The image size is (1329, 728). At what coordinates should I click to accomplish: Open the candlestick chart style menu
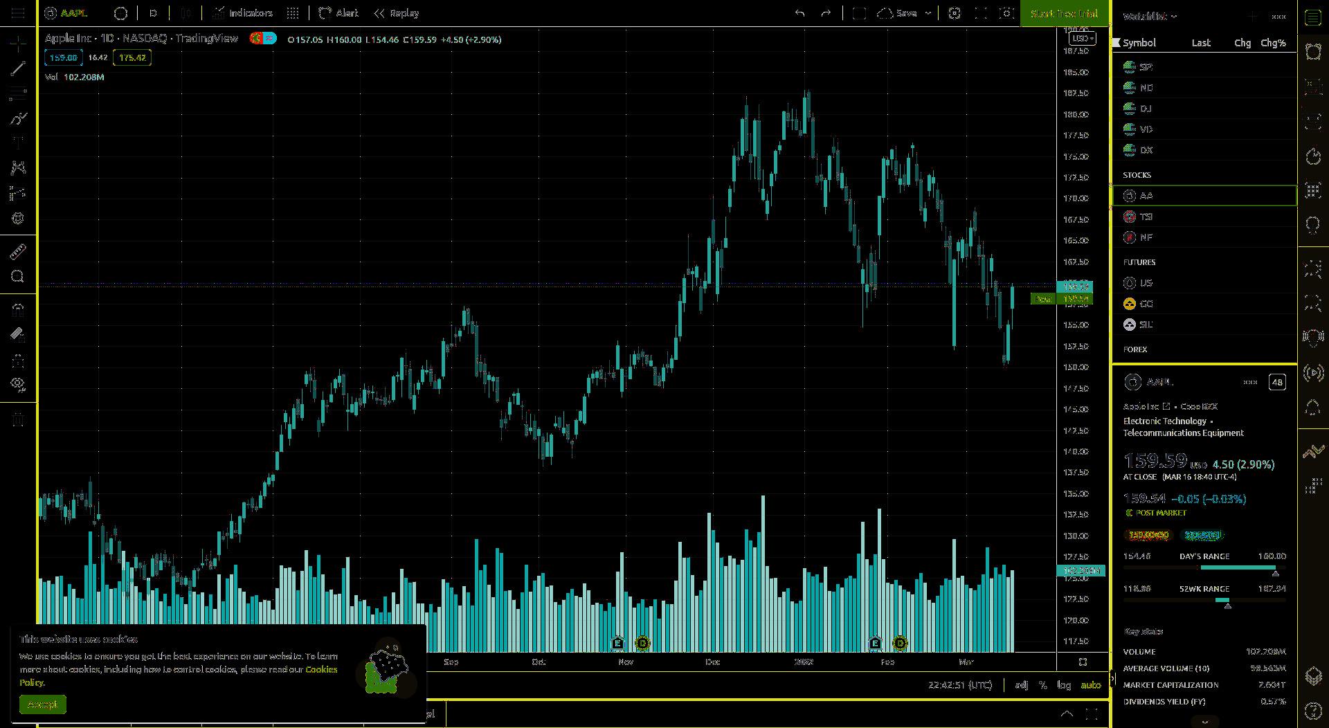click(x=186, y=13)
